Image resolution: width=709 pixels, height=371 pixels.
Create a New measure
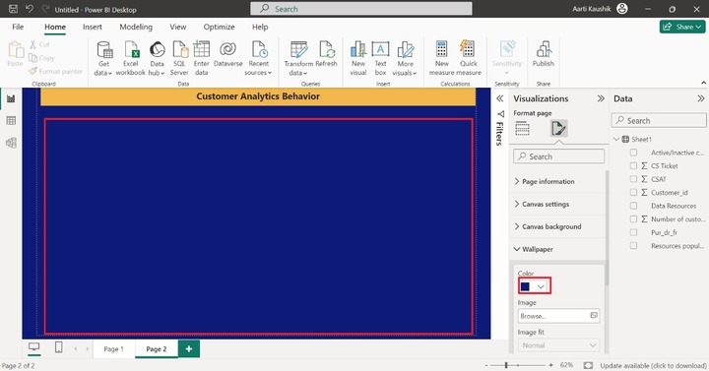[x=442, y=58]
